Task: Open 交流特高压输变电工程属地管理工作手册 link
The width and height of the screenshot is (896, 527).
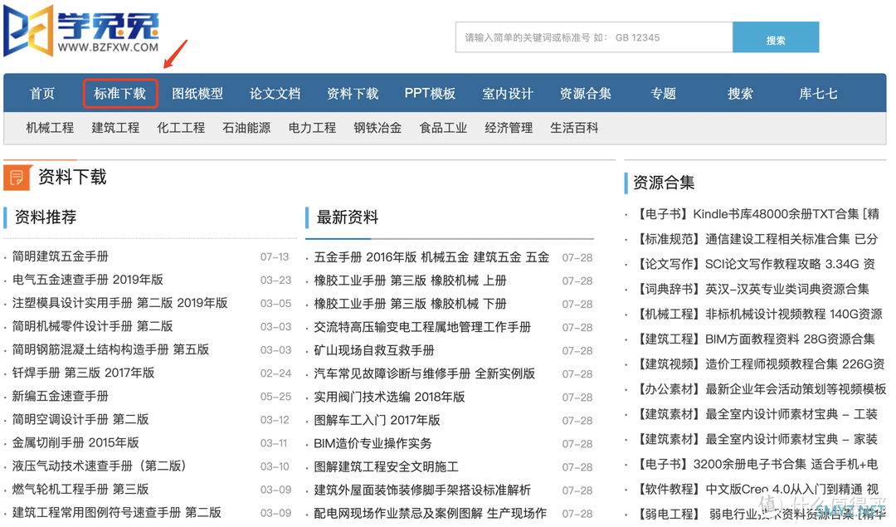Action: pos(422,327)
